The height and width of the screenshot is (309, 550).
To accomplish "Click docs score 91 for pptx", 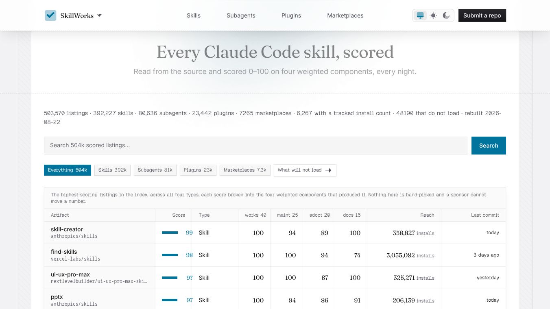I will [357, 300].
